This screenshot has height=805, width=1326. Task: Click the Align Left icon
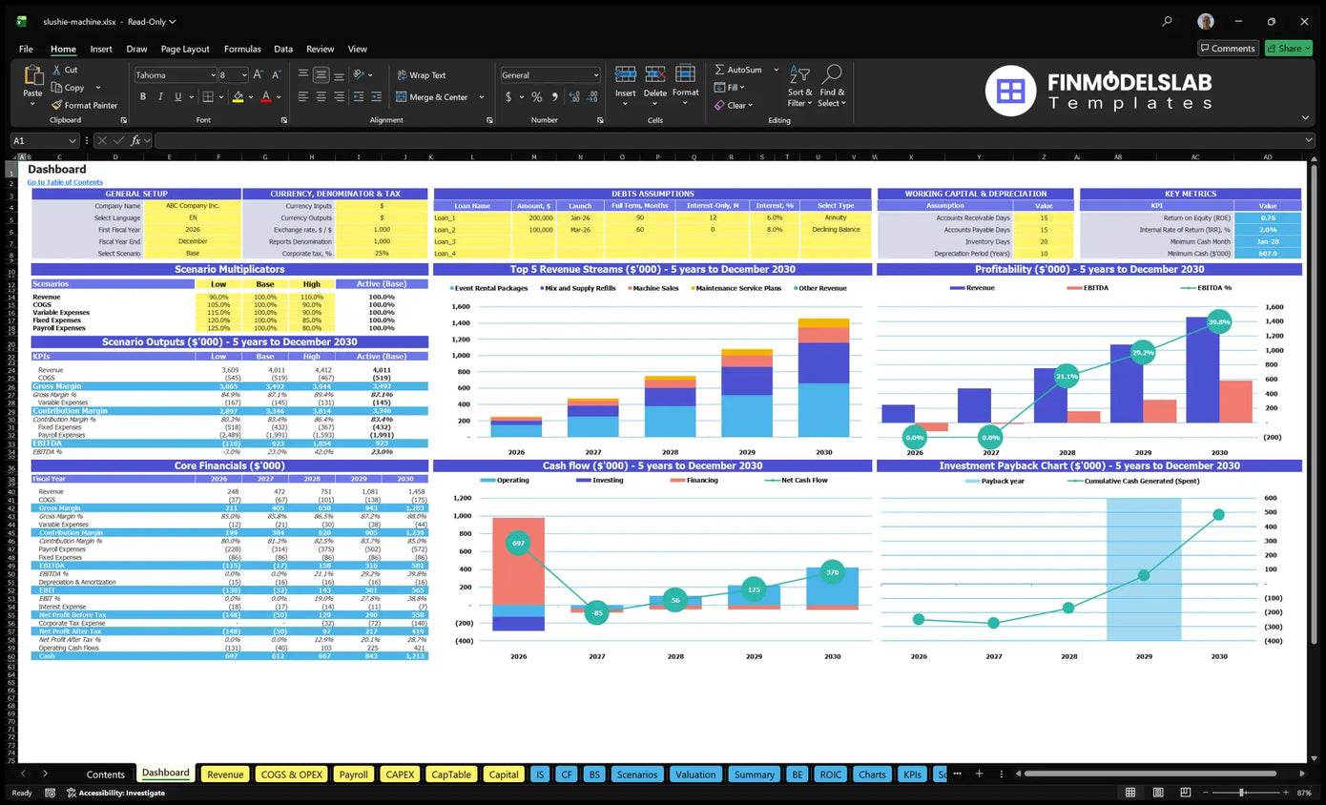(x=302, y=96)
